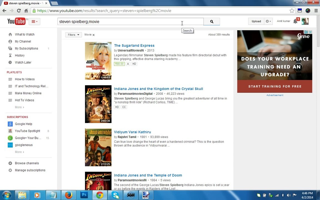Expand More under Playlists

click(x=19, y=107)
